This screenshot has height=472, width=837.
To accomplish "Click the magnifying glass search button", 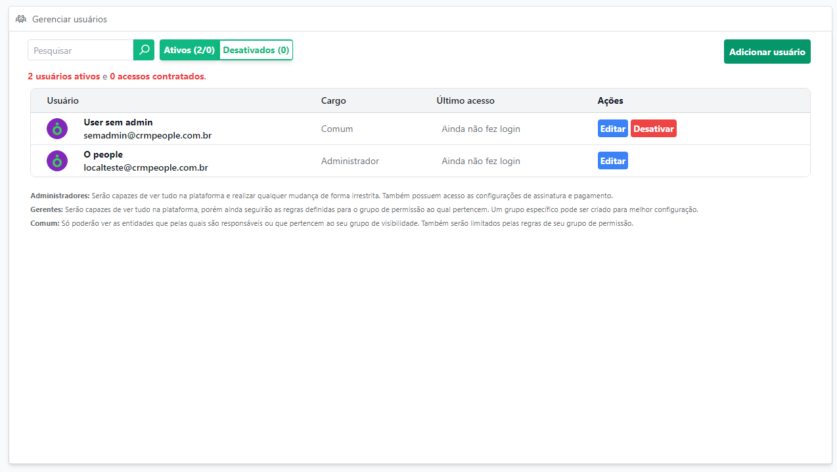I will click(x=144, y=50).
